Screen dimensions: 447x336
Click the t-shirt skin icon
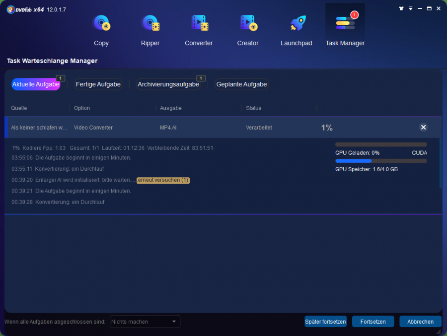pos(401,8)
